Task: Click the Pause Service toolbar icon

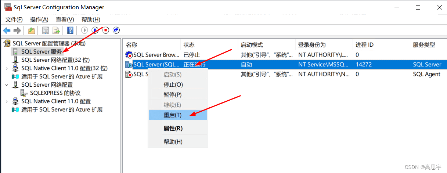Action: click(x=95, y=30)
